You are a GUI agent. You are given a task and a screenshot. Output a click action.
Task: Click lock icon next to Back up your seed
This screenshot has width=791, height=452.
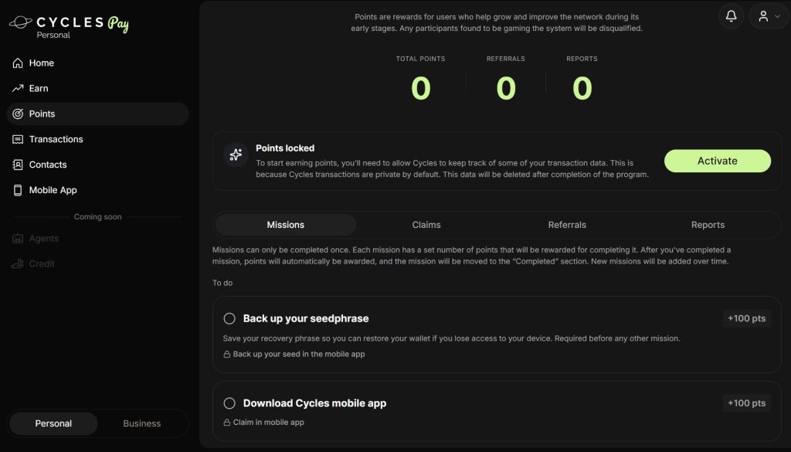click(x=227, y=355)
